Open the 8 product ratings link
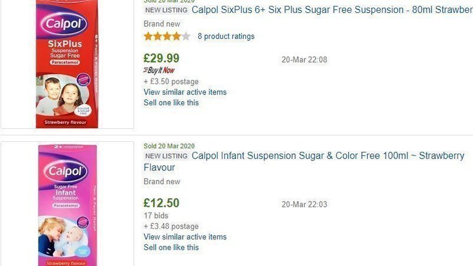473x266 pixels. click(226, 37)
